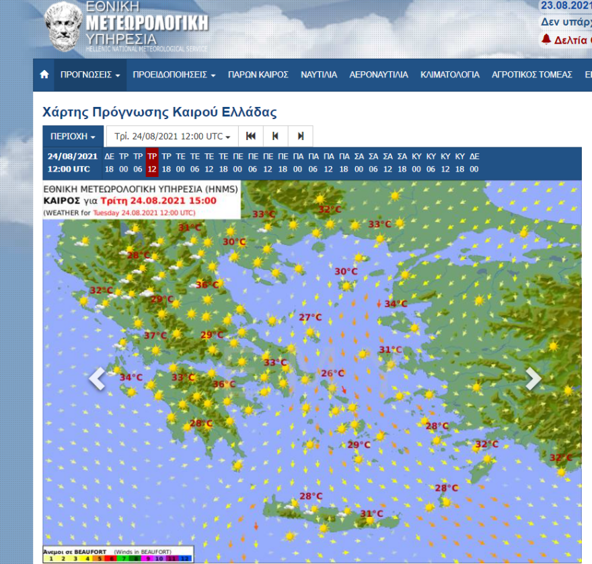Open the Τρί. 24/08/2021 date-time dropdown
This screenshot has height=564, width=592.
click(x=170, y=136)
